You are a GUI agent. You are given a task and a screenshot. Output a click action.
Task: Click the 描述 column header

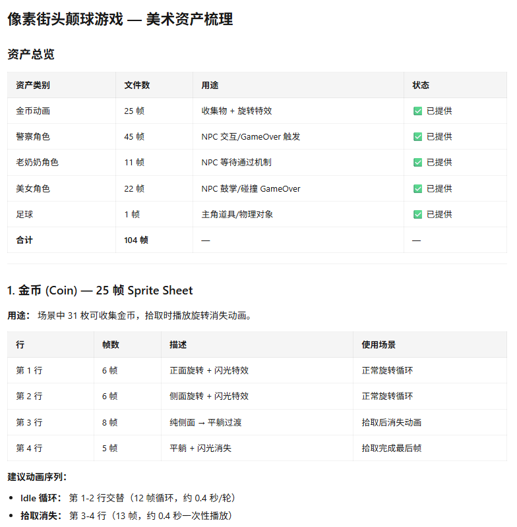[x=257, y=345]
